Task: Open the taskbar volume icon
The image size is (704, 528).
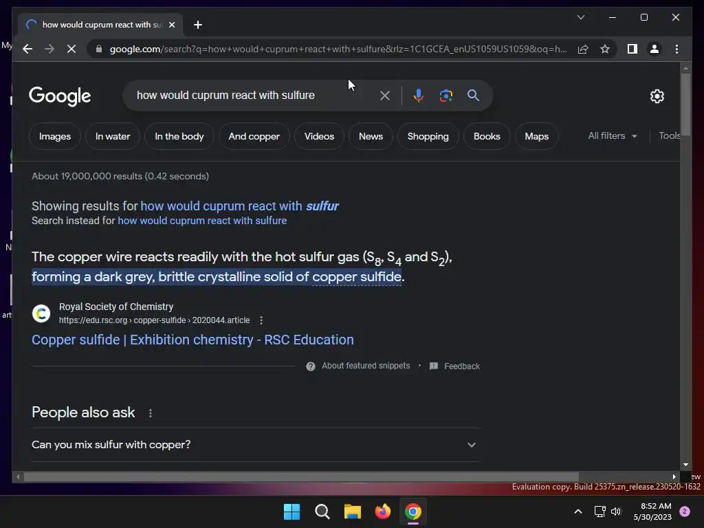Action: pos(616,511)
